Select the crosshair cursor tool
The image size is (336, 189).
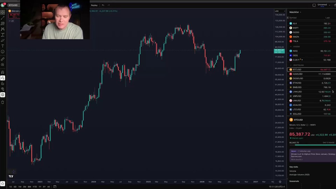point(3,12)
